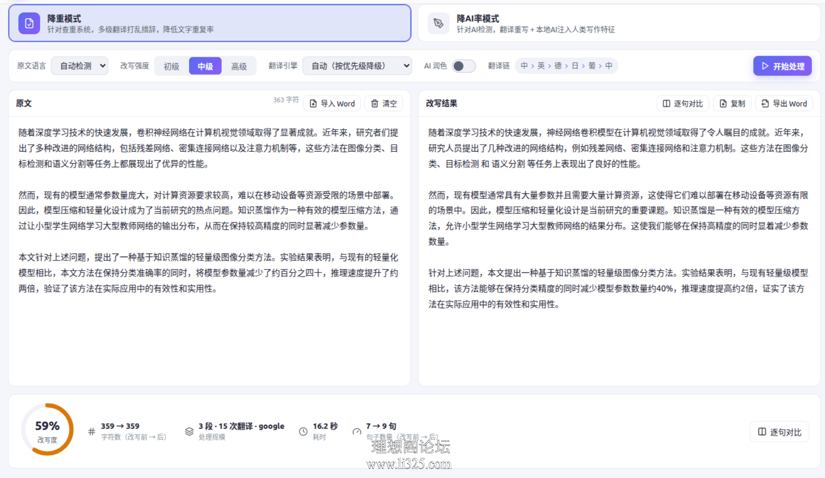Click the pen icon in 降AI率模式

point(439,24)
